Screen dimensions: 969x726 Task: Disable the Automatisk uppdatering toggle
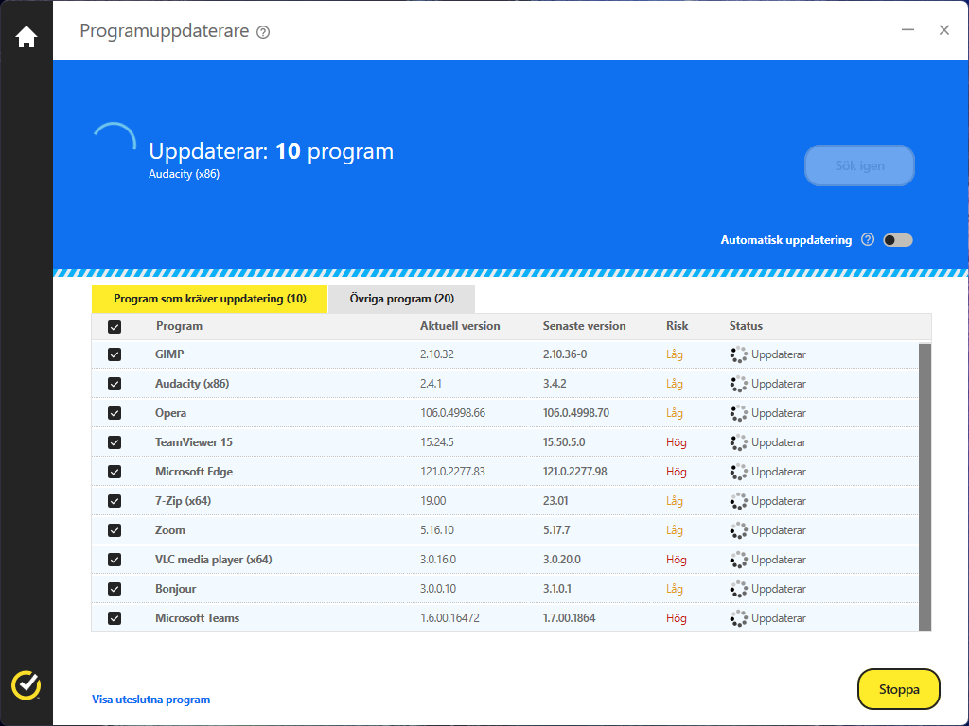pos(897,240)
